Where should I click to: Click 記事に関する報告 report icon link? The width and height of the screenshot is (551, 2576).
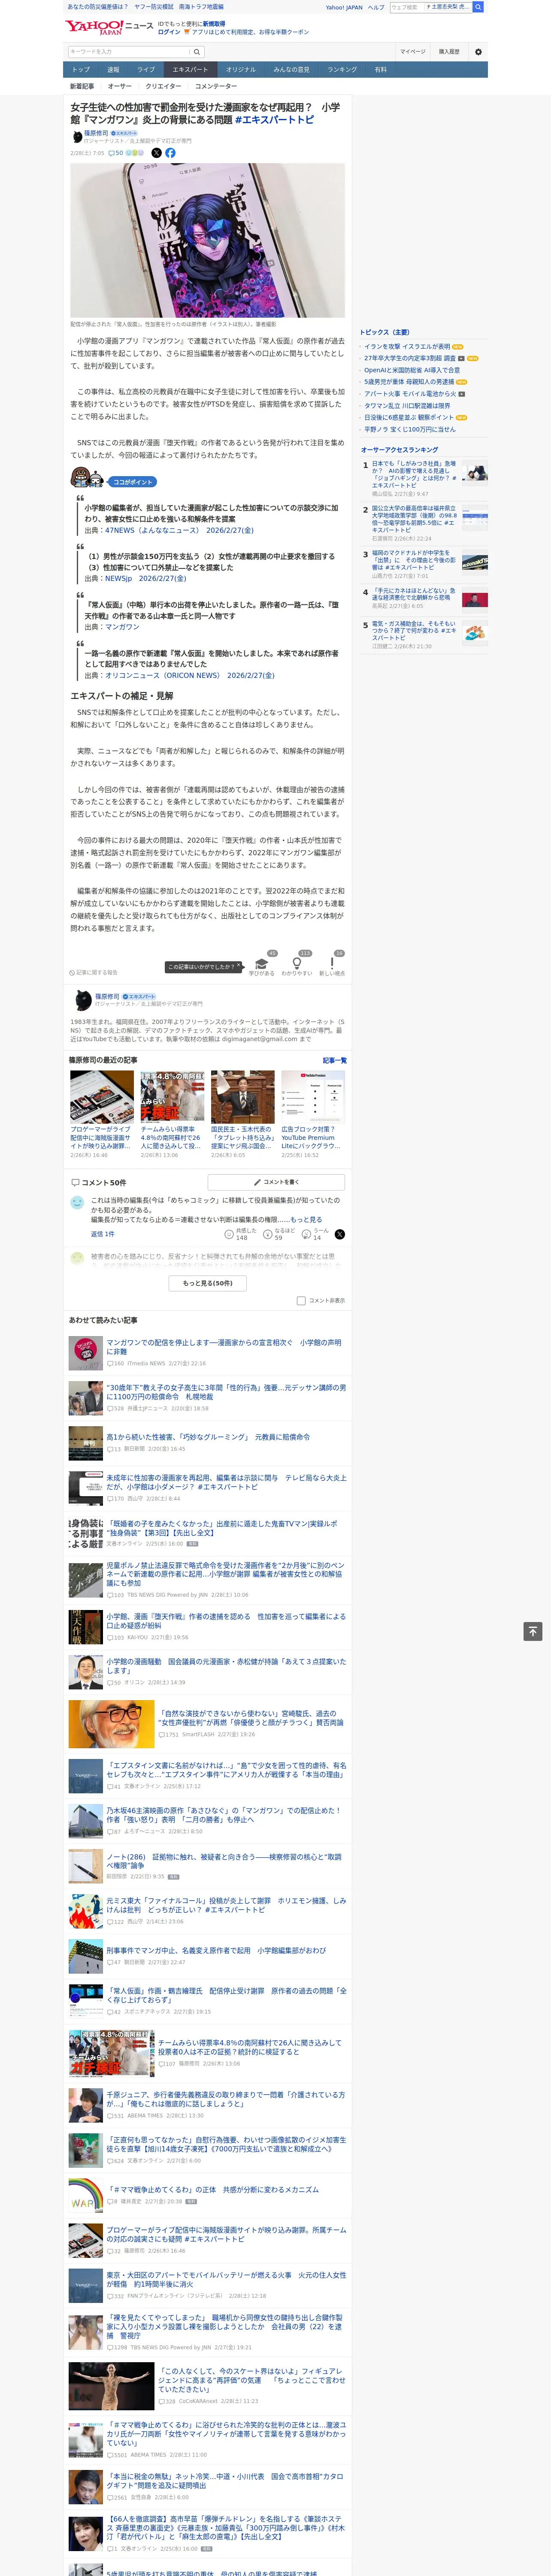(x=94, y=972)
